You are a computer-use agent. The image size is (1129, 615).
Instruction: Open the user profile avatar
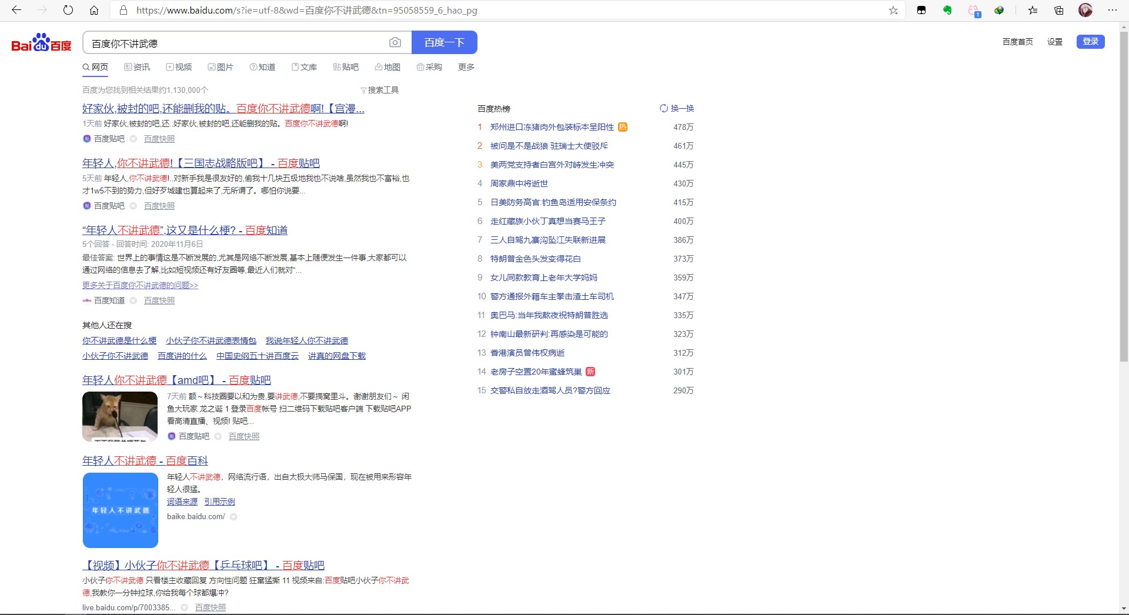coord(1085,10)
